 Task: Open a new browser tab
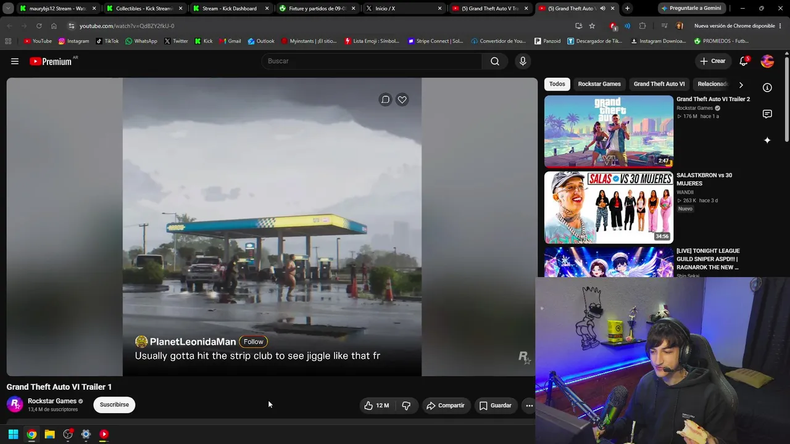(627, 9)
